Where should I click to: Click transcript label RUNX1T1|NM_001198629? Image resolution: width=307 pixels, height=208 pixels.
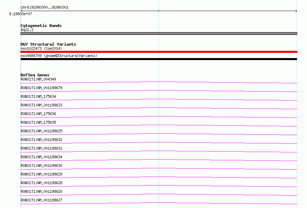(41, 174)
